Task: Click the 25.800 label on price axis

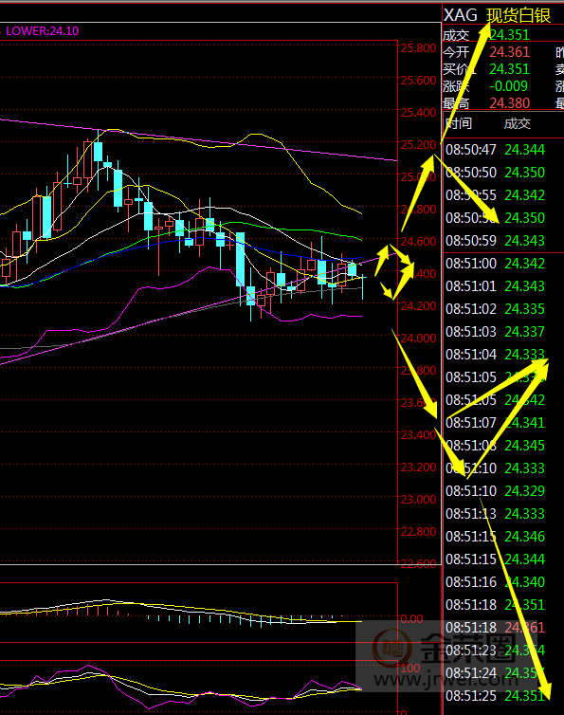Action: pyautogui.click(x=418, y=47)
